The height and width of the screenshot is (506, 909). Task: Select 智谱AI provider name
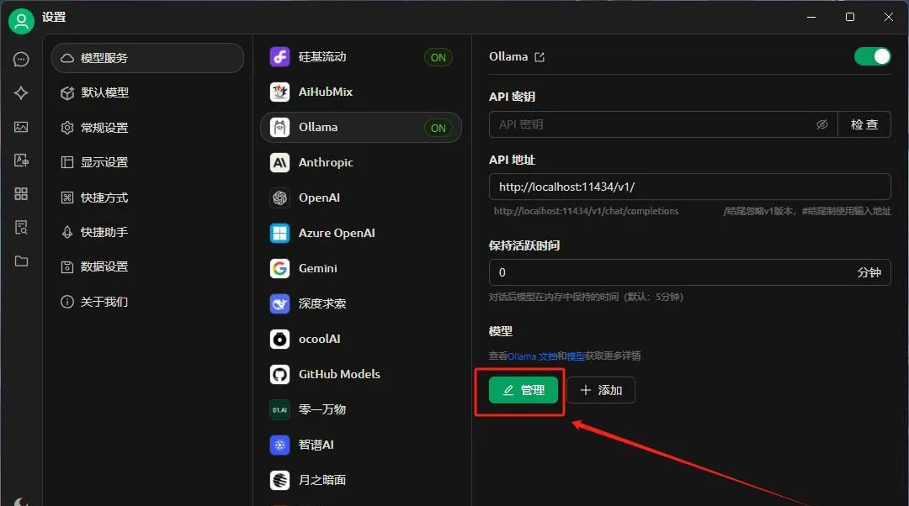pos(316,445)
